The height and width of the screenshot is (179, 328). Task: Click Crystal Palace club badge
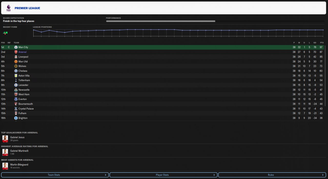[x=16, y=108]
